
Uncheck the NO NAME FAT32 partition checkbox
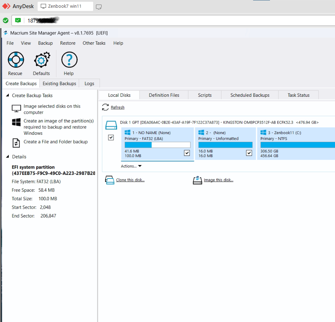pyautogui.click(x=187, y=153)
